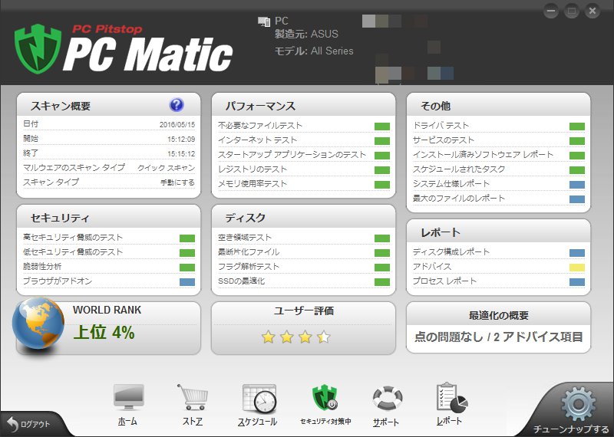
Task: Open the スケジュールされたタスク row
Action: tap(498, 169)
